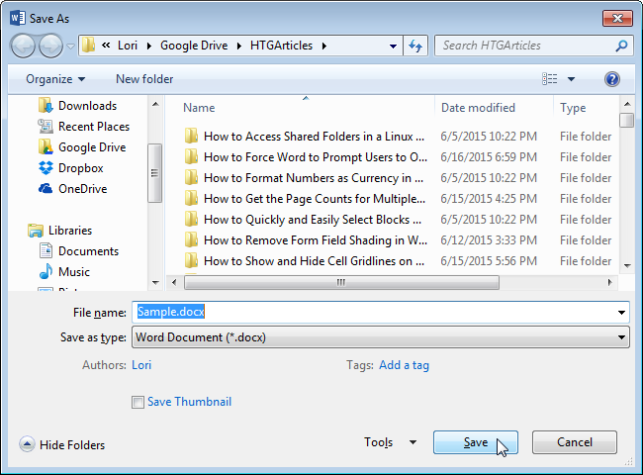Click horizontal scroll left arrow
This screenshot has height=475, width=643.
coord(174,283)
